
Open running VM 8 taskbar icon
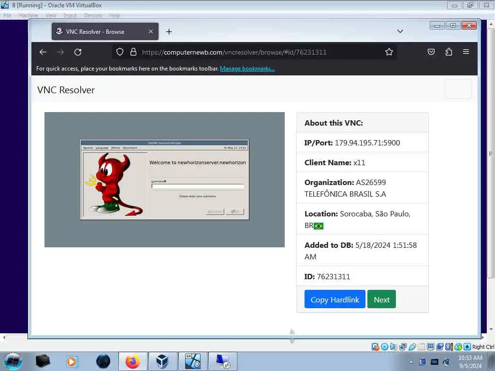tap(192, 361)
